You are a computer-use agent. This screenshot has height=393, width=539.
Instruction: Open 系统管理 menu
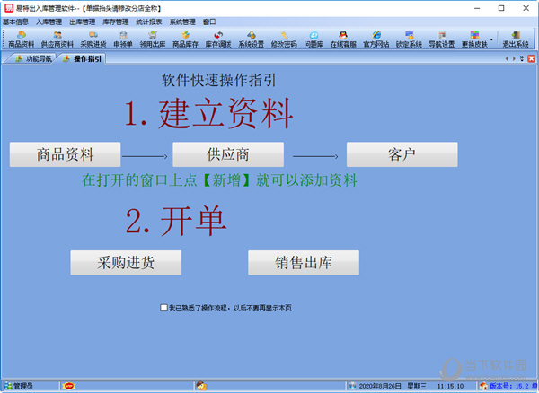(x=182, y=22)
